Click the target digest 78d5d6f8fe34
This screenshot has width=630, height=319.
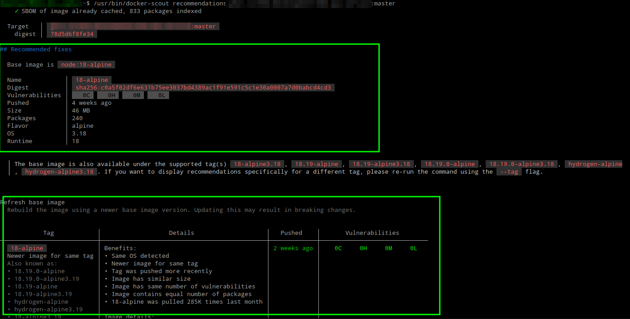pyautogui.click(x=72, y=34)
